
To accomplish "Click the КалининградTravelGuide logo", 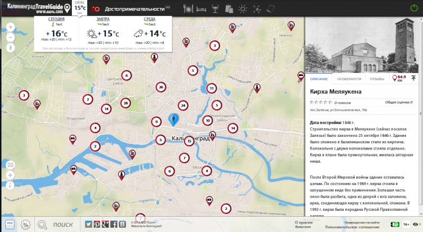I will (x=39, y=8).
